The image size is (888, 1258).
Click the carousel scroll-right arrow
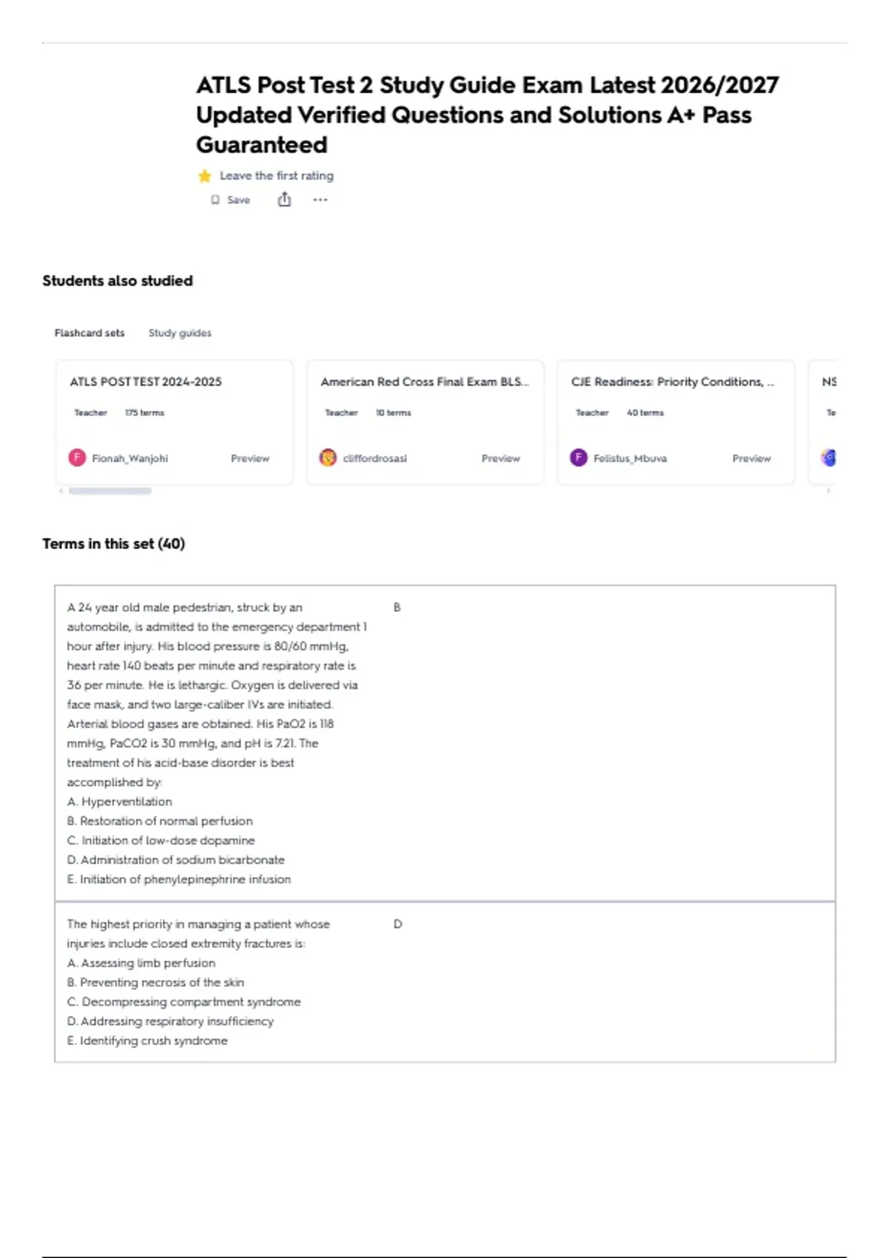coord(829,491)
